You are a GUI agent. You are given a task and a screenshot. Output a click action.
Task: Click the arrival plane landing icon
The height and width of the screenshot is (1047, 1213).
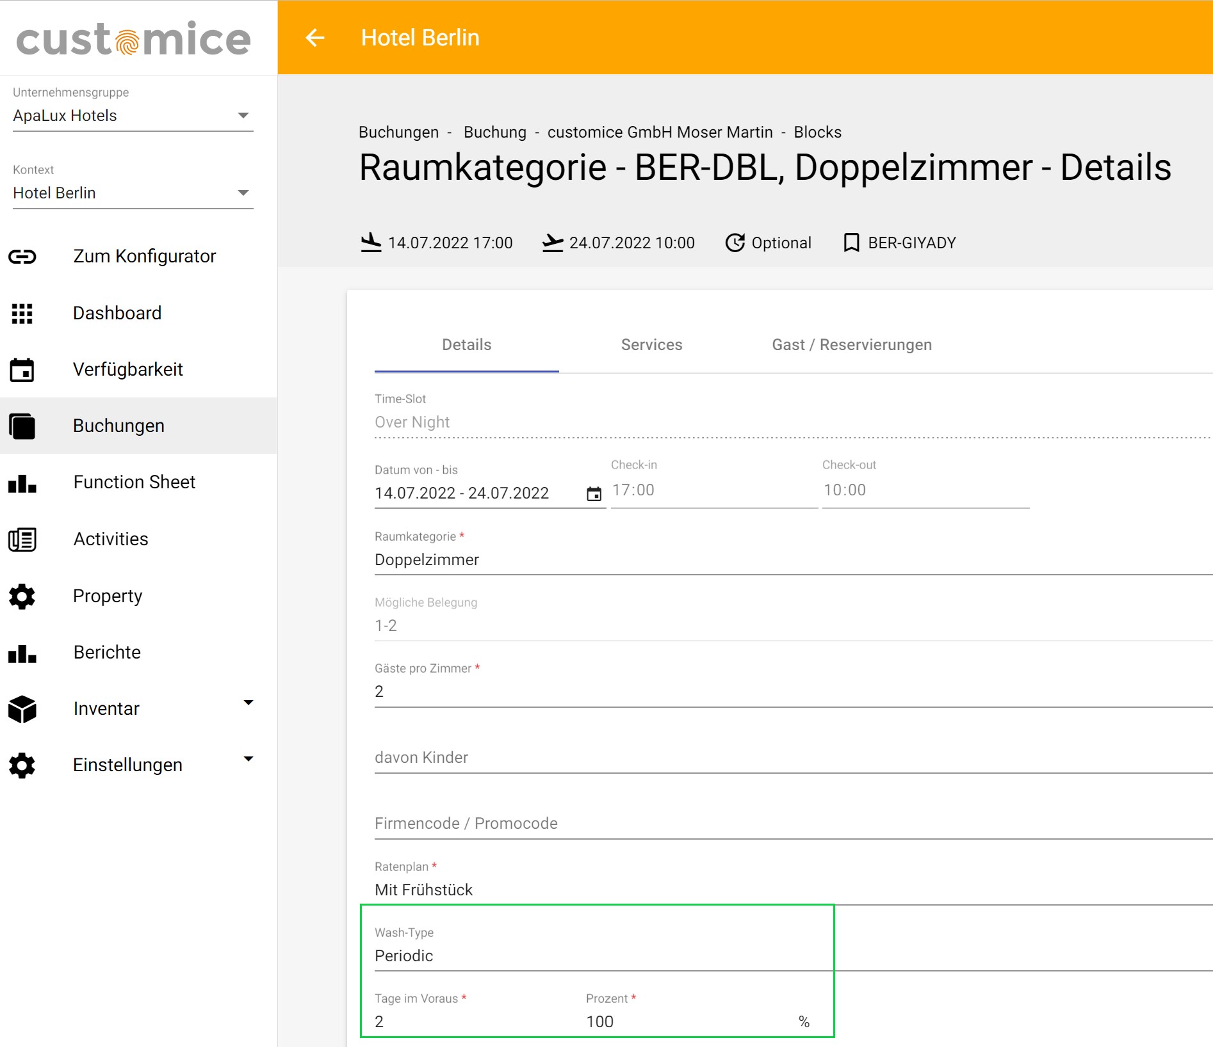(x=371, y=243)
